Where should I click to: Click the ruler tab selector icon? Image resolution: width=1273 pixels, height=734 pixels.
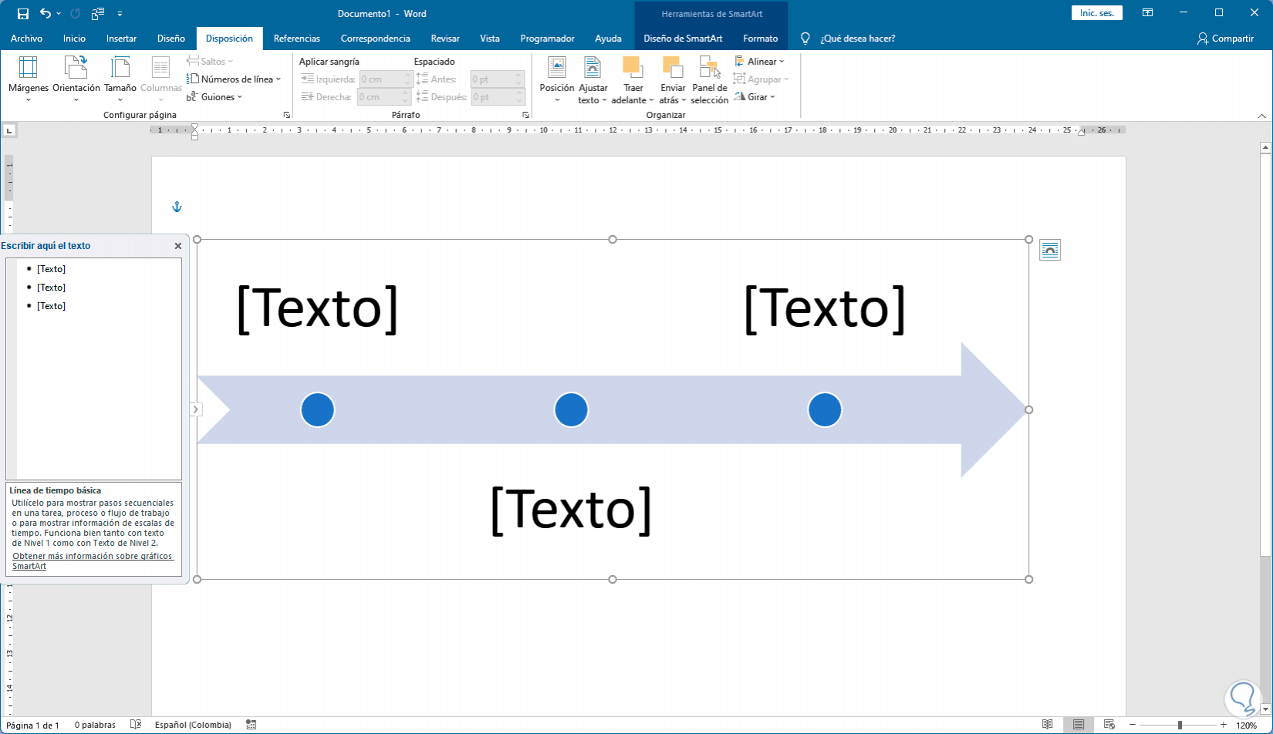click(9, 130)
